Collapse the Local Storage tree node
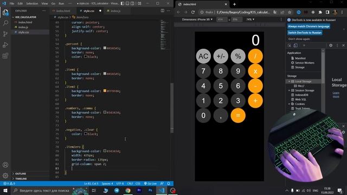 [289, 81]
